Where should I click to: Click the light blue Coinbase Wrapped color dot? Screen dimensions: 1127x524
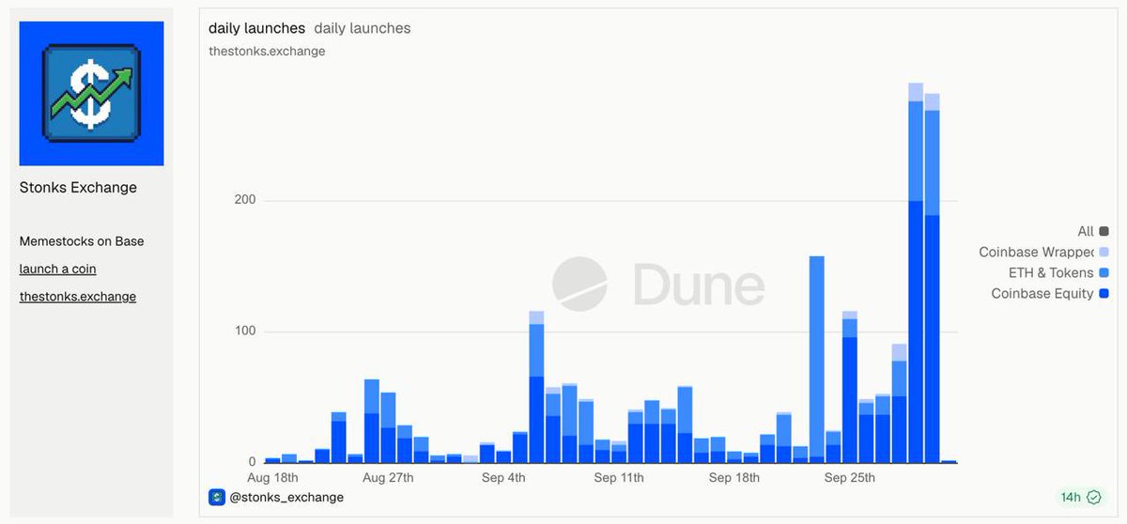(1104, 252)
